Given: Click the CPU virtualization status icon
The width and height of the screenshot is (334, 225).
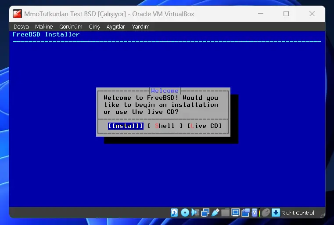Looking at the screenshot, I should (x=255, y=213).
